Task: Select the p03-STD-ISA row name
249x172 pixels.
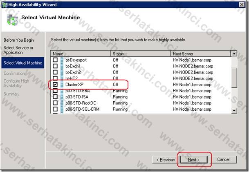Action: [77, 97]
